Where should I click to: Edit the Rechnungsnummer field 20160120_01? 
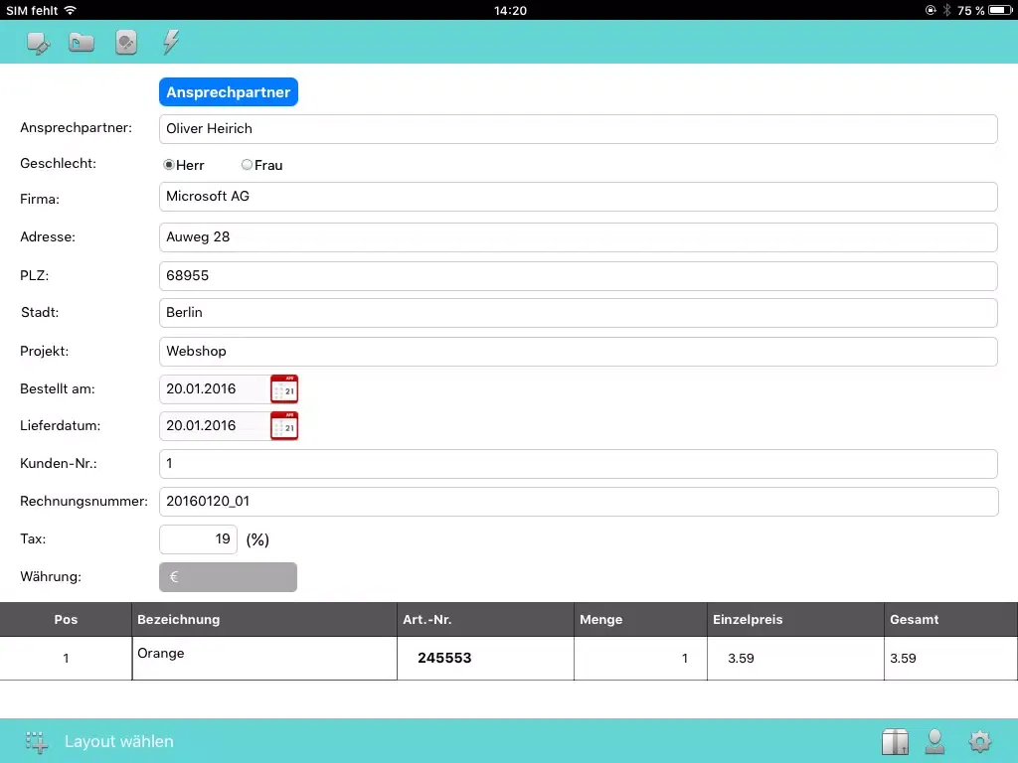coord(578,502)
